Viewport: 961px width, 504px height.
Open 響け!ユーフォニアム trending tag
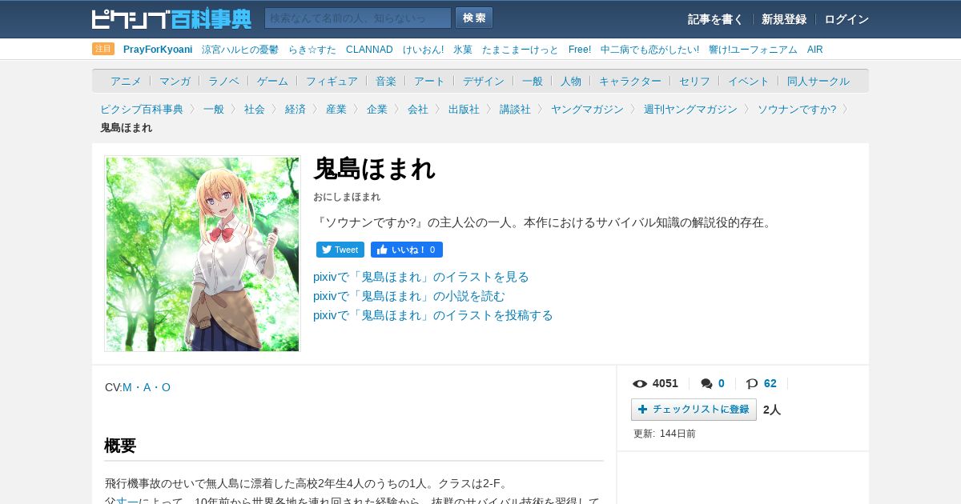coord(753,50)
